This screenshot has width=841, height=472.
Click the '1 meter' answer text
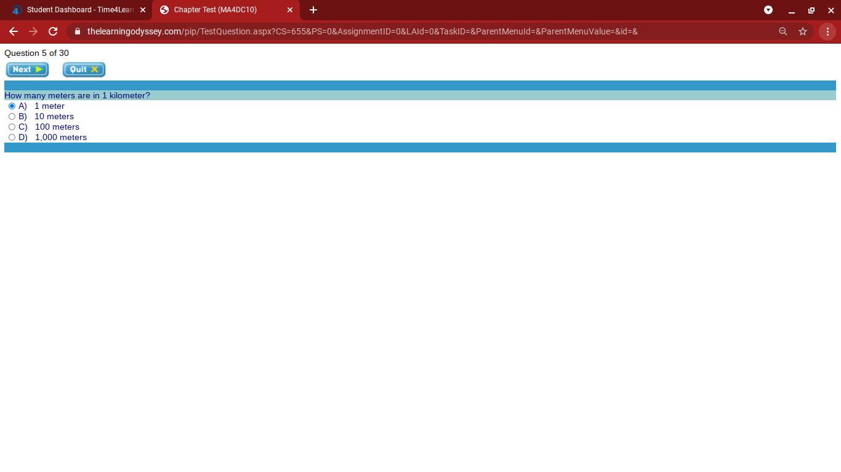click(49, 106)
